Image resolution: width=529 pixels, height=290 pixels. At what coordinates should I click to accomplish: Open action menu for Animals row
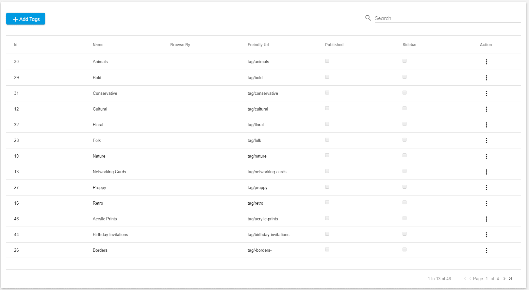pos(486,62)
